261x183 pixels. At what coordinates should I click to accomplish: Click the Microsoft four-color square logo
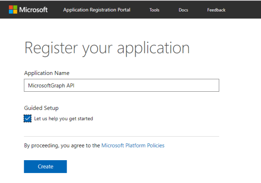coord(13,10)
